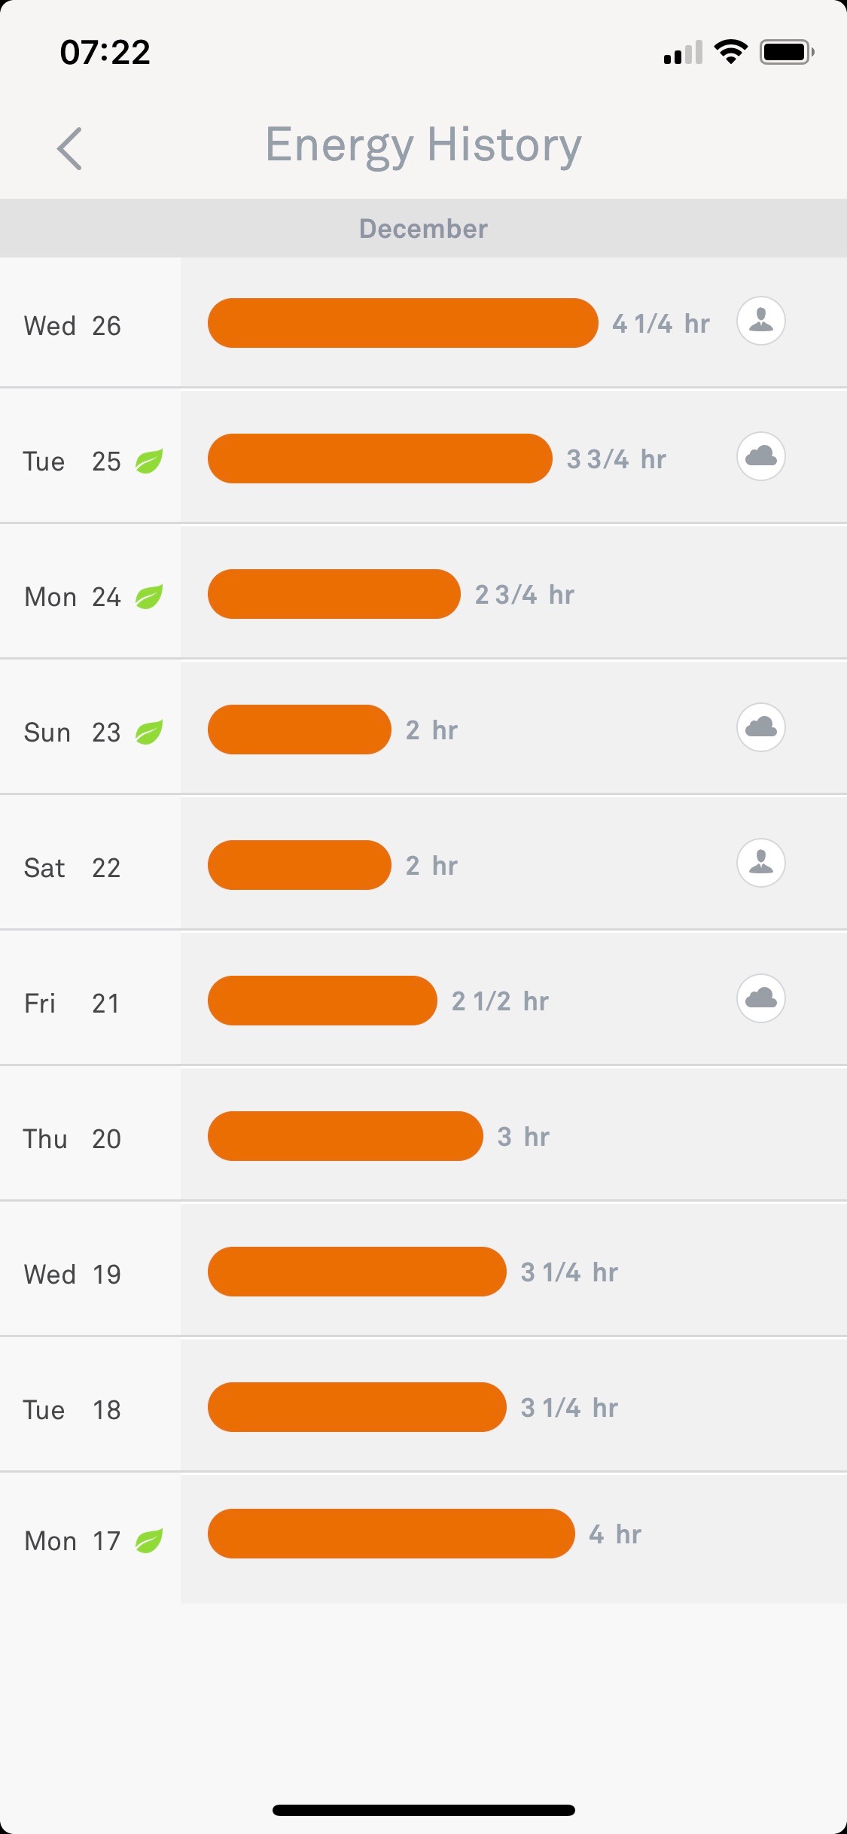Tap the 2 1/2 hr usage label

click(x=500, y=1001)
